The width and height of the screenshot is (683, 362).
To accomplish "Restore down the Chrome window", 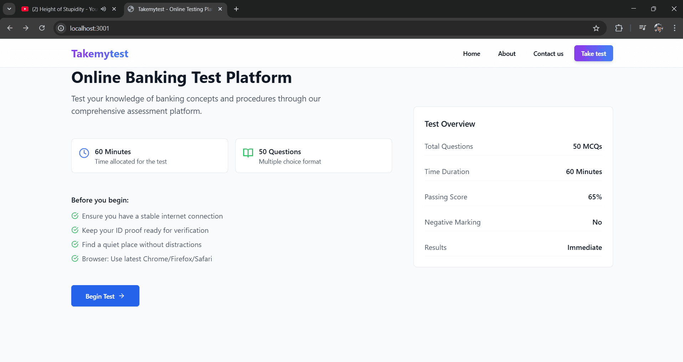I will (x=653, y=9).
